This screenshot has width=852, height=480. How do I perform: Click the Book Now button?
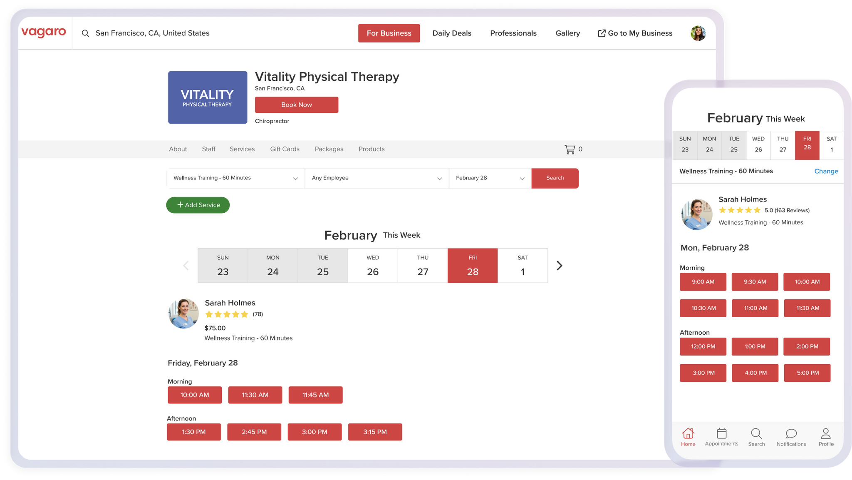[297, 105]
